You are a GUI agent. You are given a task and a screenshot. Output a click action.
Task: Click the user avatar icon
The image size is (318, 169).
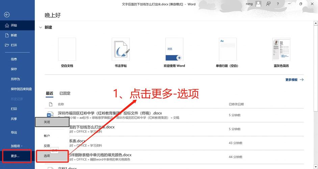click(258, 4)
